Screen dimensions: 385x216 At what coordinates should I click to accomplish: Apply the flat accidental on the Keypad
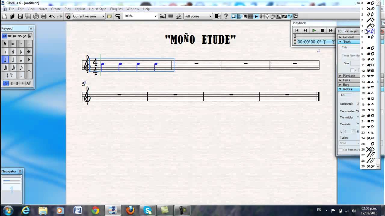[x=21, y=52]
